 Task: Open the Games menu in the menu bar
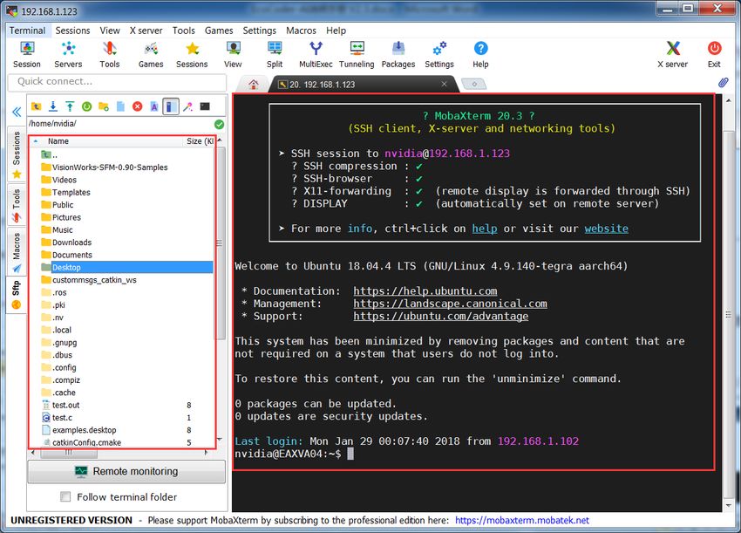(x=219, y=31)
